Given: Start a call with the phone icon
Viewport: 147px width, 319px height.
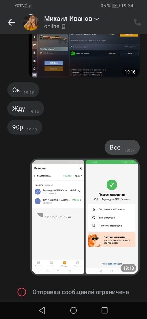Looking at the screenshot, I should 138,22.
